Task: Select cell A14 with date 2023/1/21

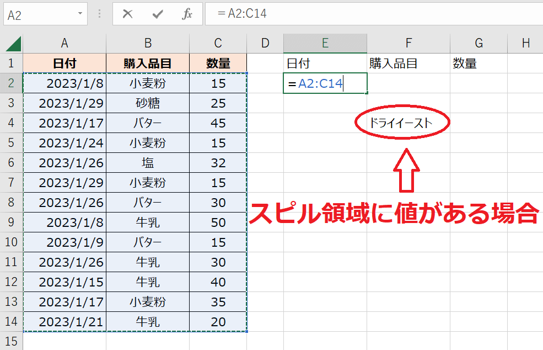Action: pyautogui.click(x=64, y=322)
